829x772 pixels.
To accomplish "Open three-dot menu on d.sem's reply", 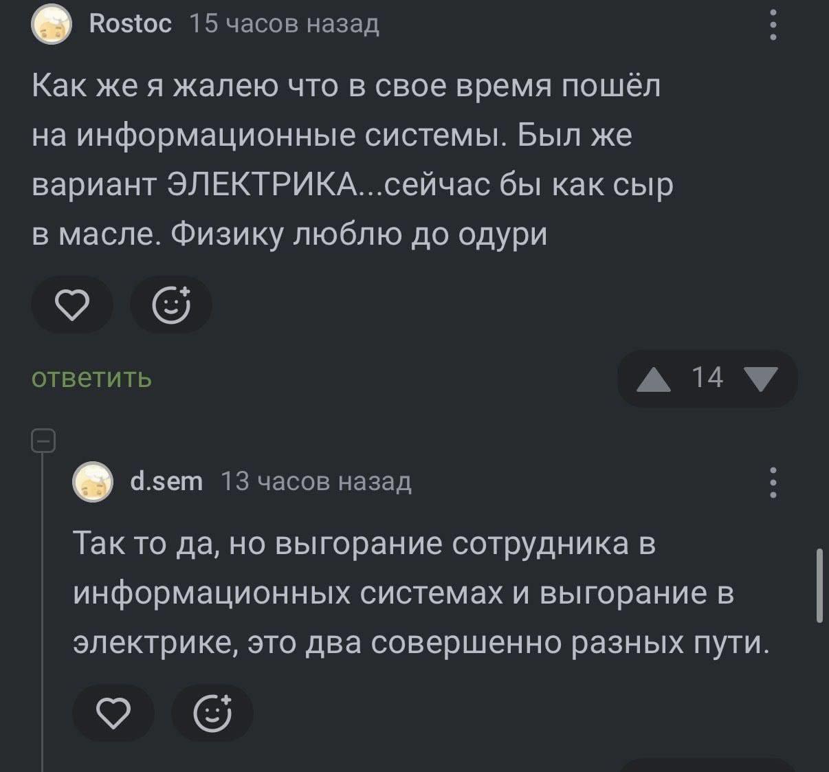I will (773, 482).
